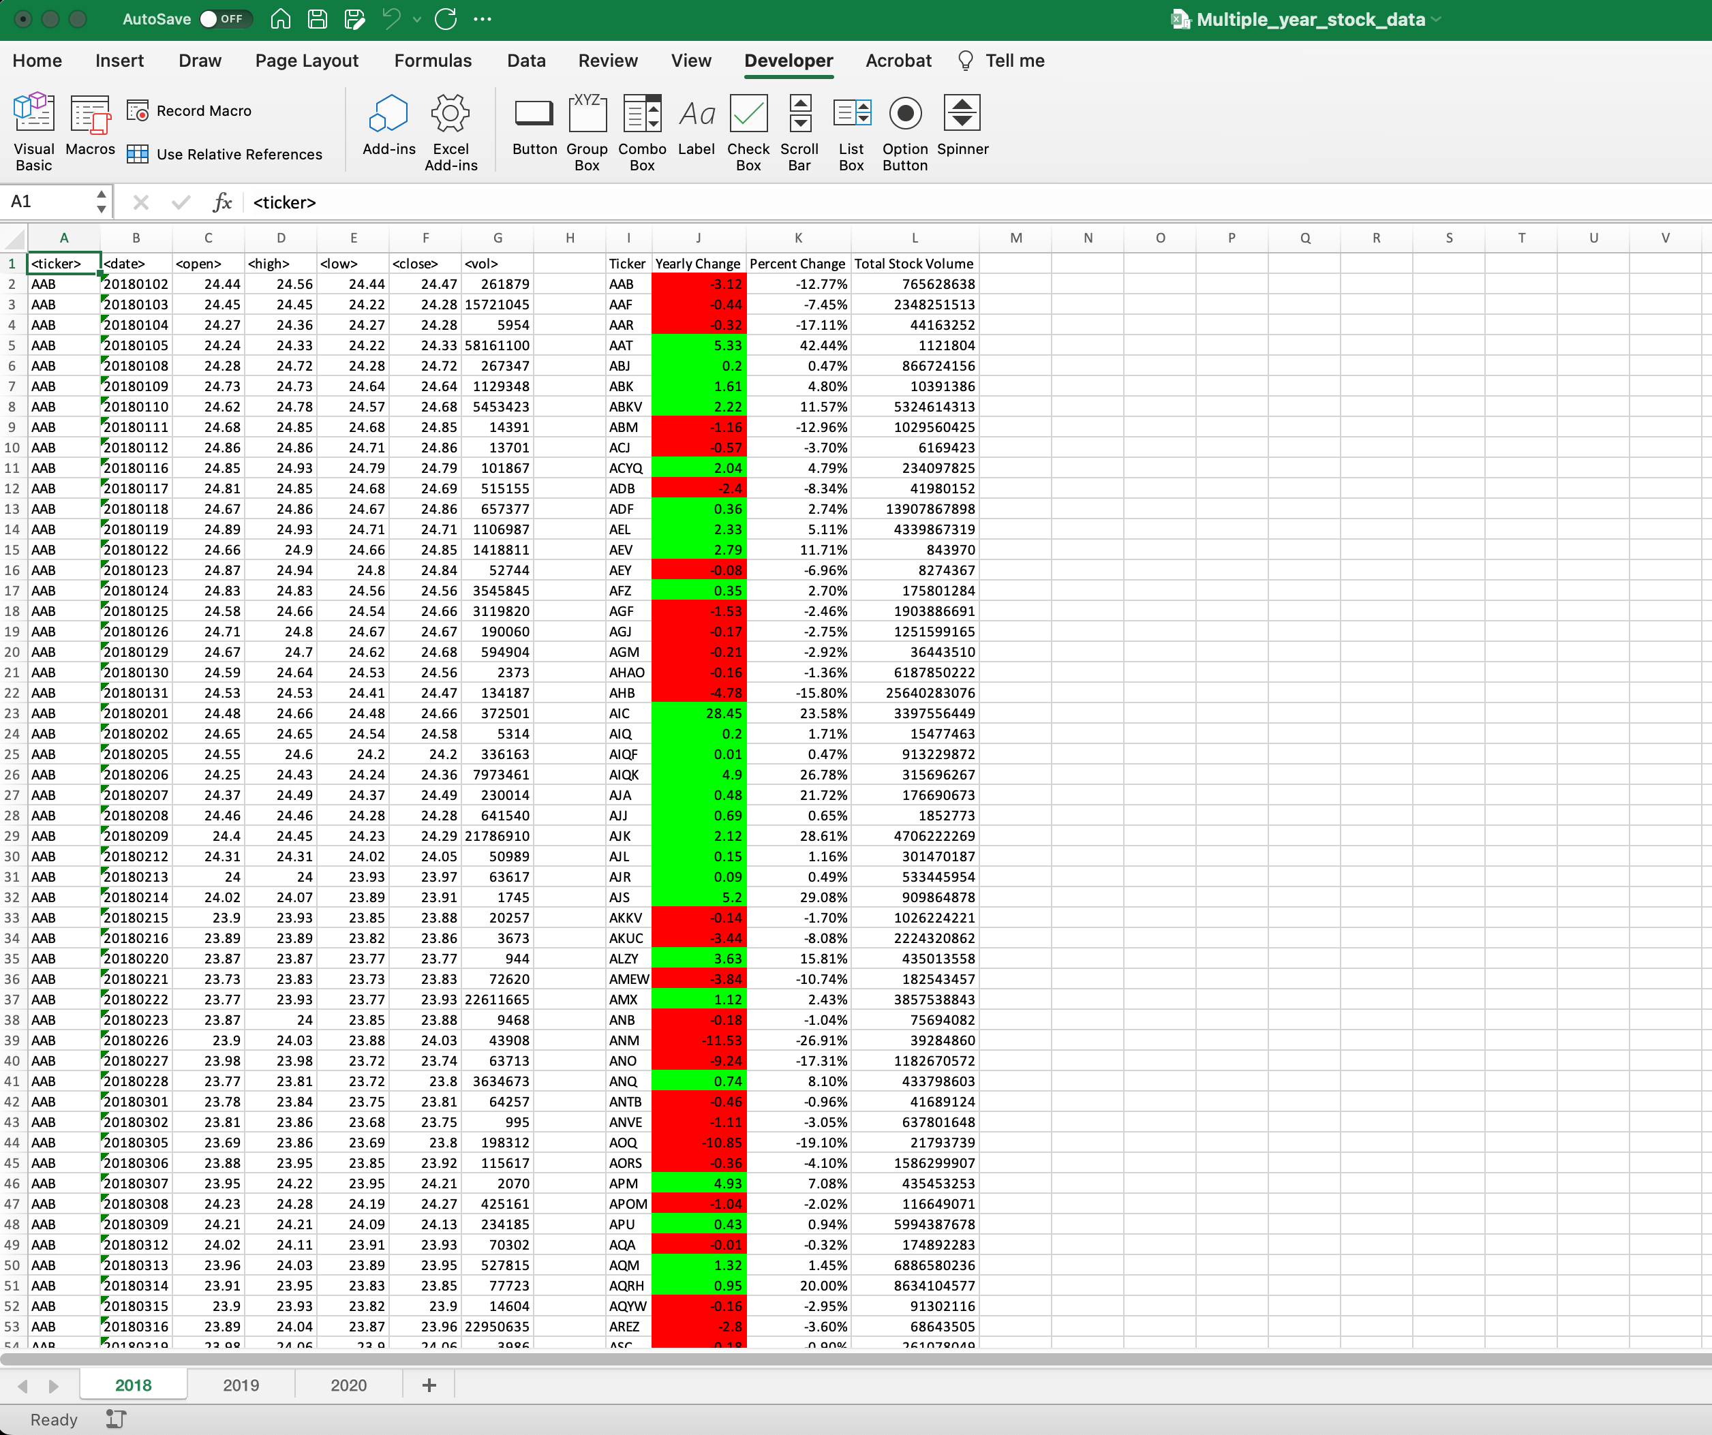Screen dimensions: 1712x1435
Task: Expand the undo history dropdown
Action: (x=416, y=19)
